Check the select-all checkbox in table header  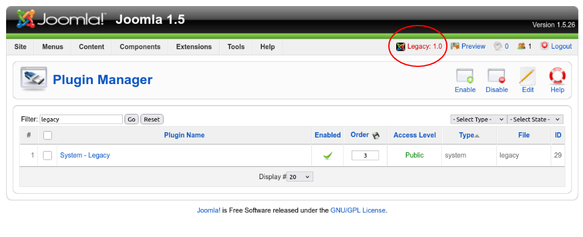pos(48,135)
